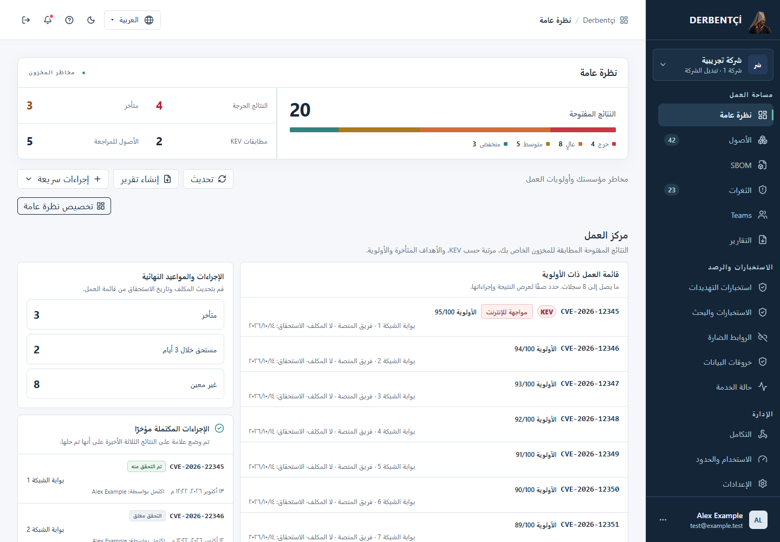This screenshot has height=542, width=780.
Task: Open حالة الخدمة sidebar item
Action: pyautogui.click(x=716, y=387)
